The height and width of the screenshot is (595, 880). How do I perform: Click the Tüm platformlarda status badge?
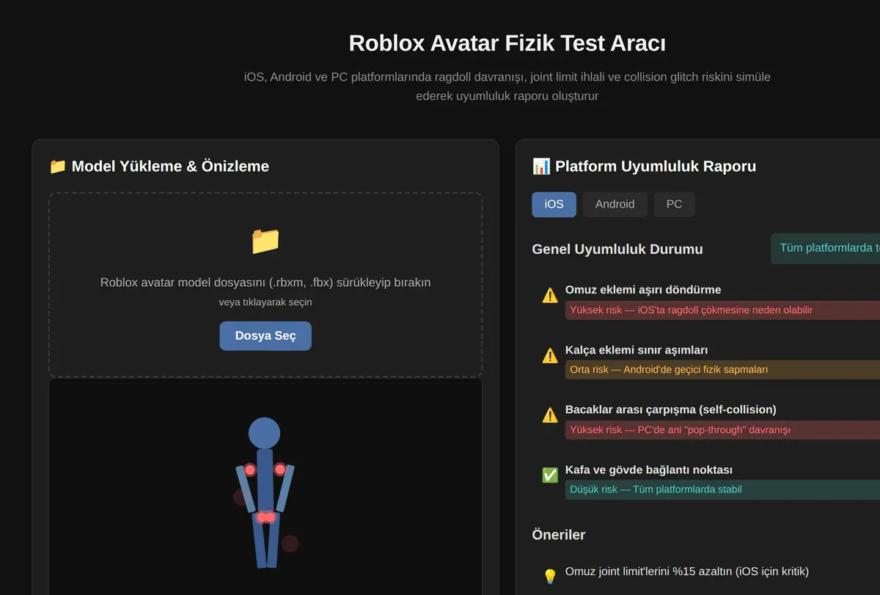point(826,248)
